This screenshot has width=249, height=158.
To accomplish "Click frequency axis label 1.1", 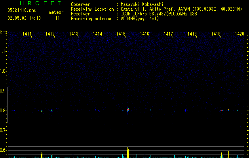I will coord(3,51).
